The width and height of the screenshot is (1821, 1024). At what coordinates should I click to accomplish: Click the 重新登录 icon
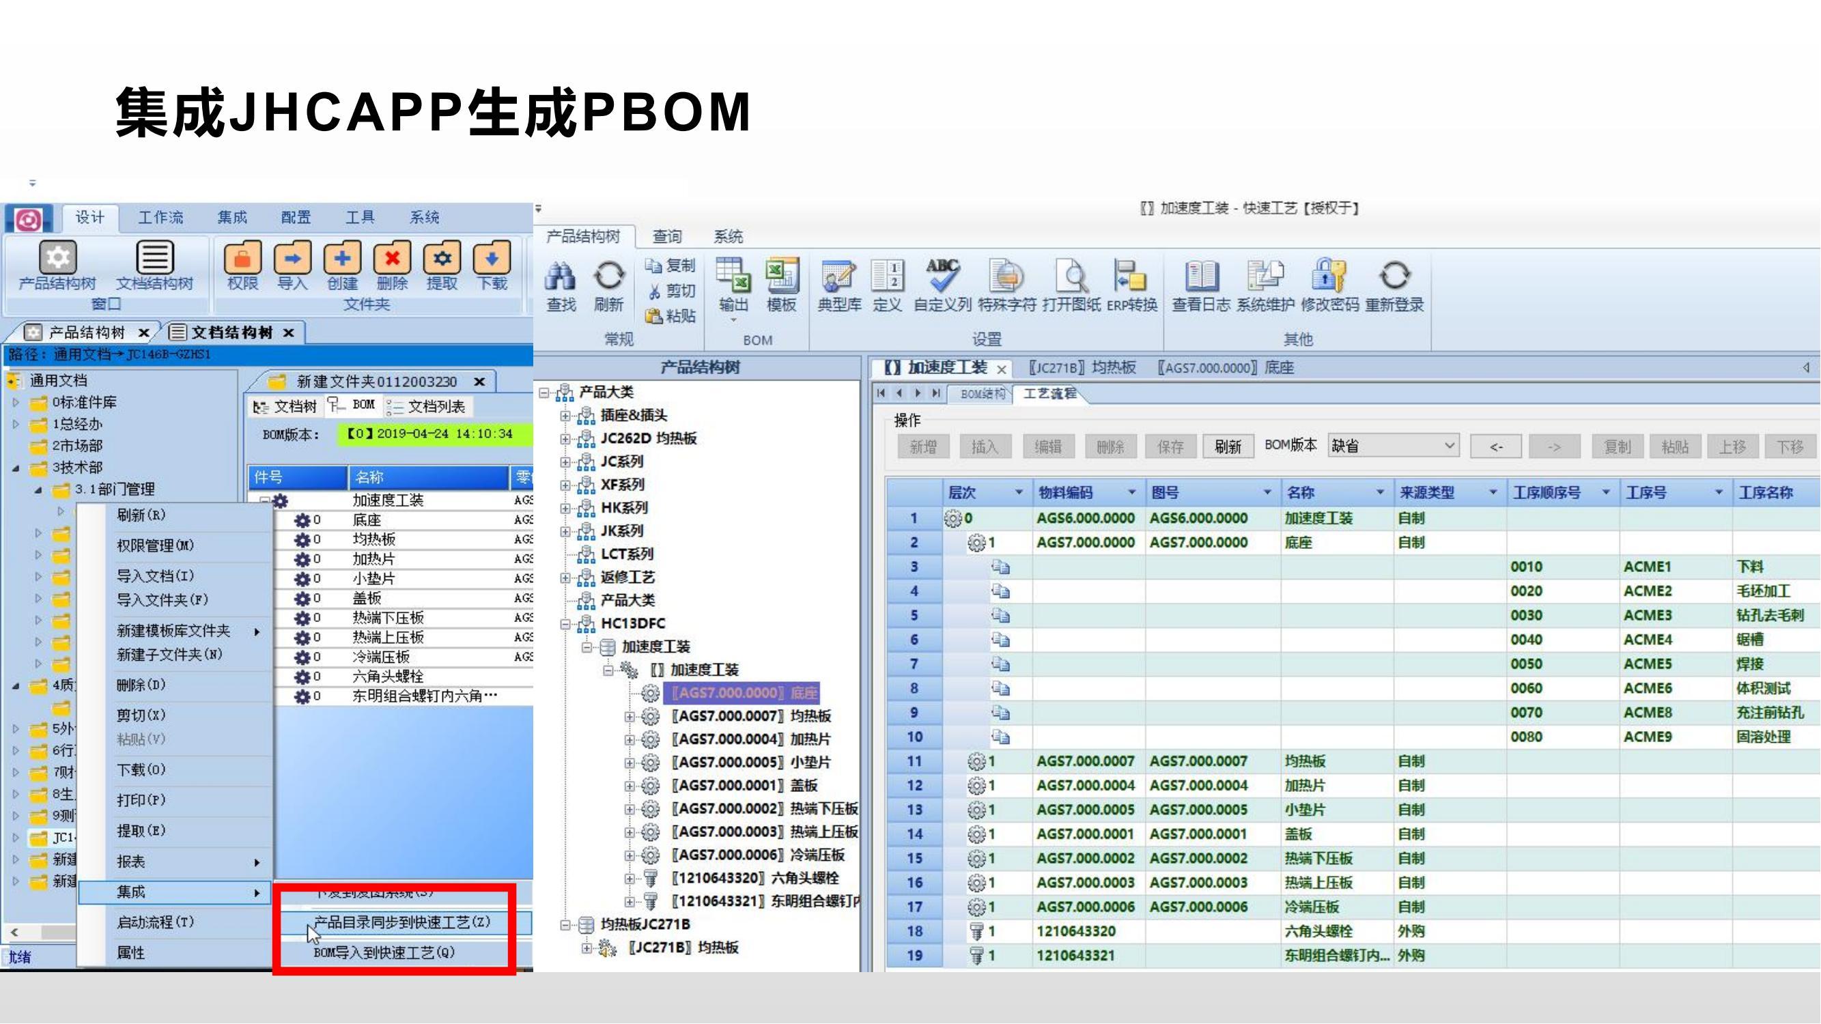point(1394,286)
